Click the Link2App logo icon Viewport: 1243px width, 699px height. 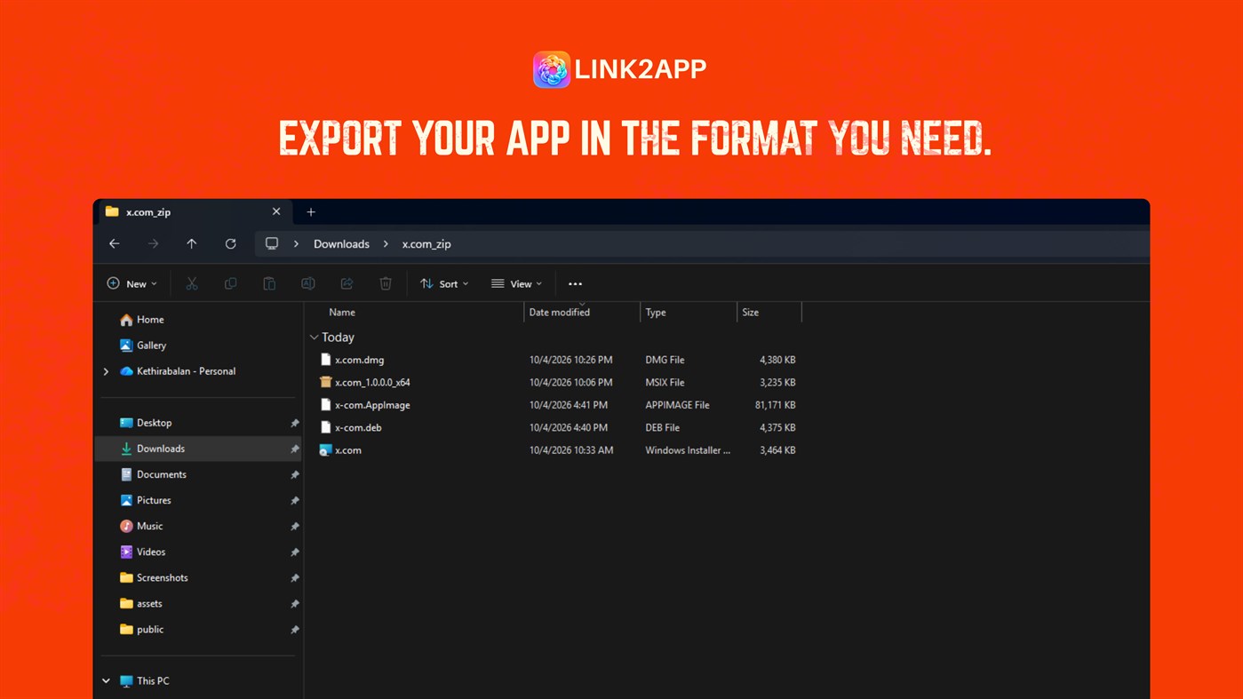coord(552,69)
